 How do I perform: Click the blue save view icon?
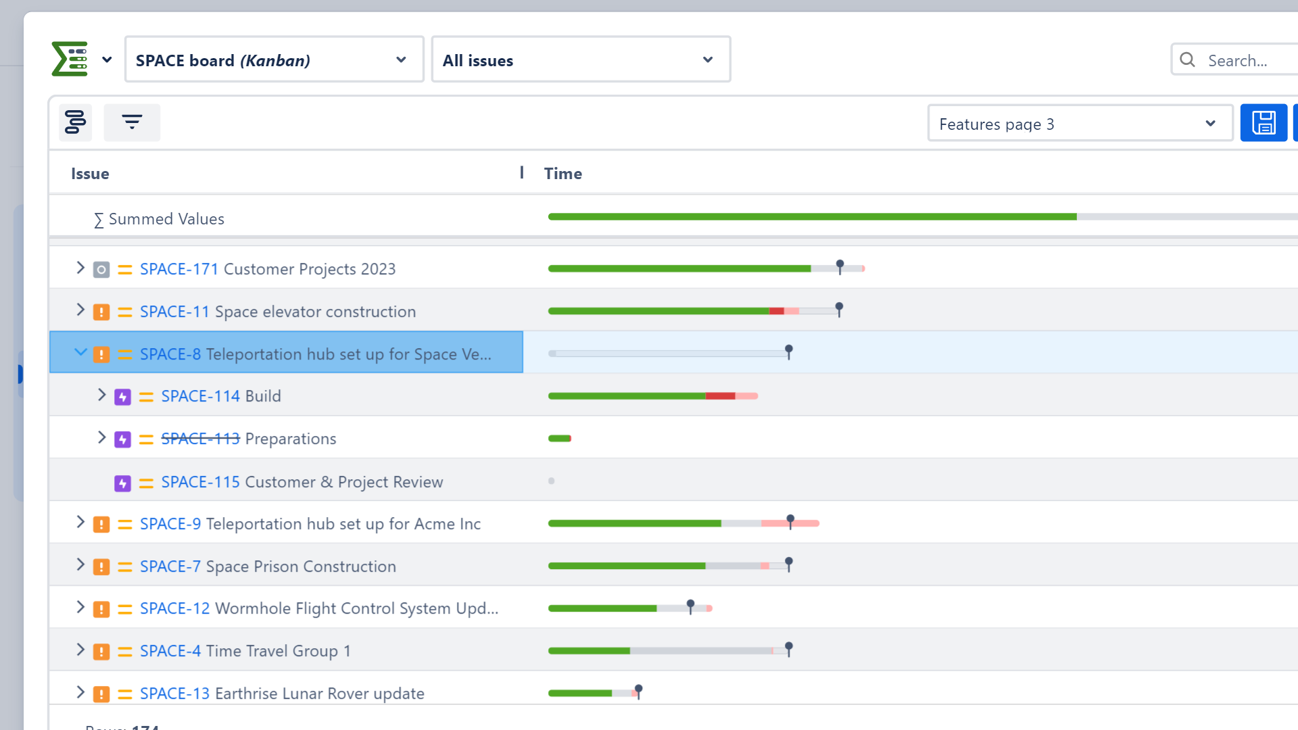click(x=1263, y=123)
